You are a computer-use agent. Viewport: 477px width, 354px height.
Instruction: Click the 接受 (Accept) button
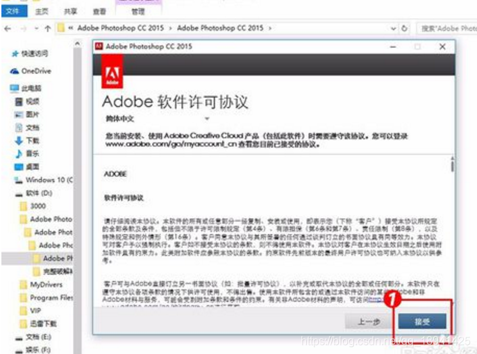(x=422, y=321)
